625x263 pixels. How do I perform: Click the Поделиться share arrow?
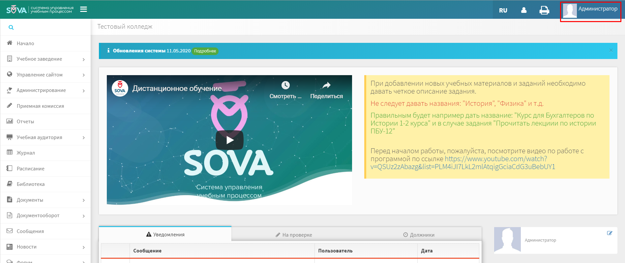tap(326, 85)
